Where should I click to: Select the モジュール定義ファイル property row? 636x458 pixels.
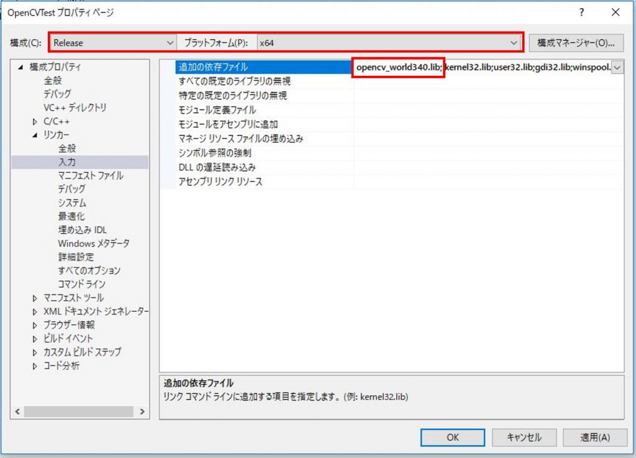[x=217, y=111]
